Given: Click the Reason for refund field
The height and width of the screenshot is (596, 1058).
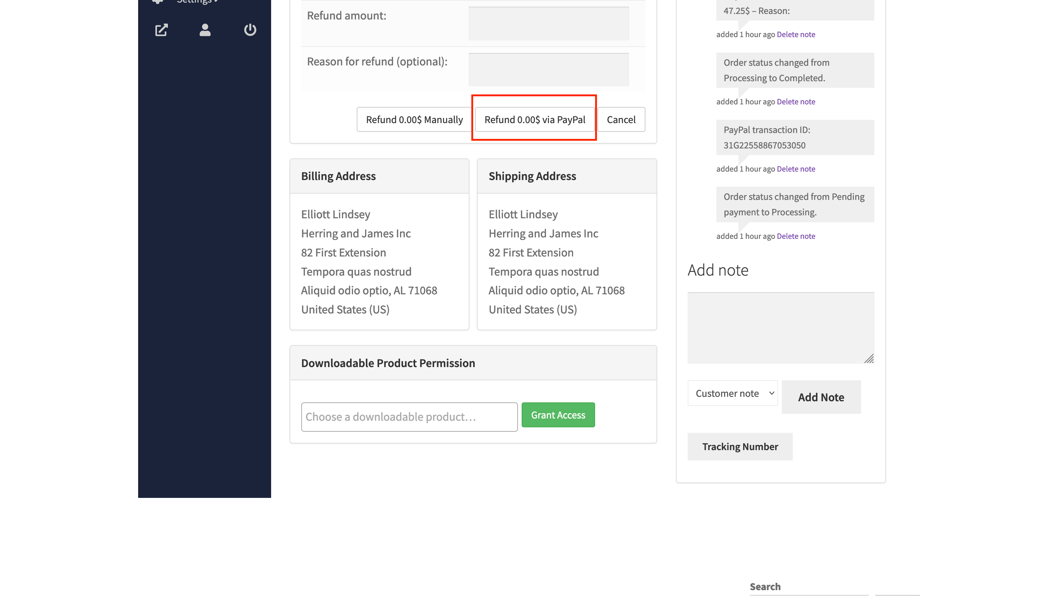Looking at the screenshot, I should [x=548, y=69].
